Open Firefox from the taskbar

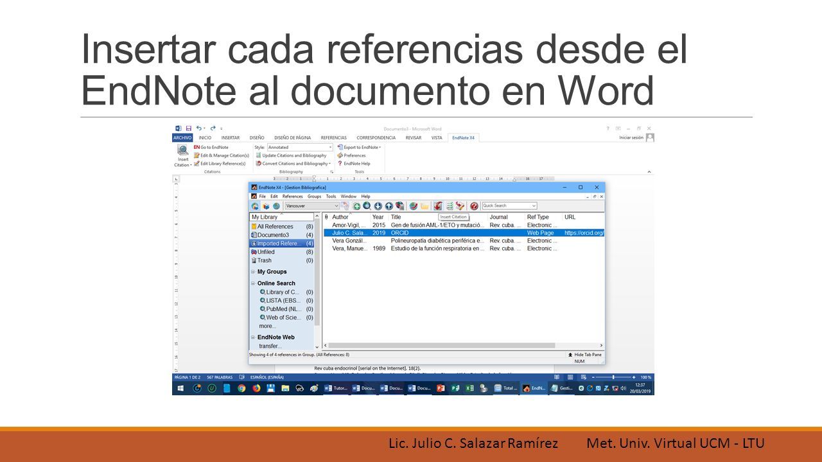click(x=256, y=388)
